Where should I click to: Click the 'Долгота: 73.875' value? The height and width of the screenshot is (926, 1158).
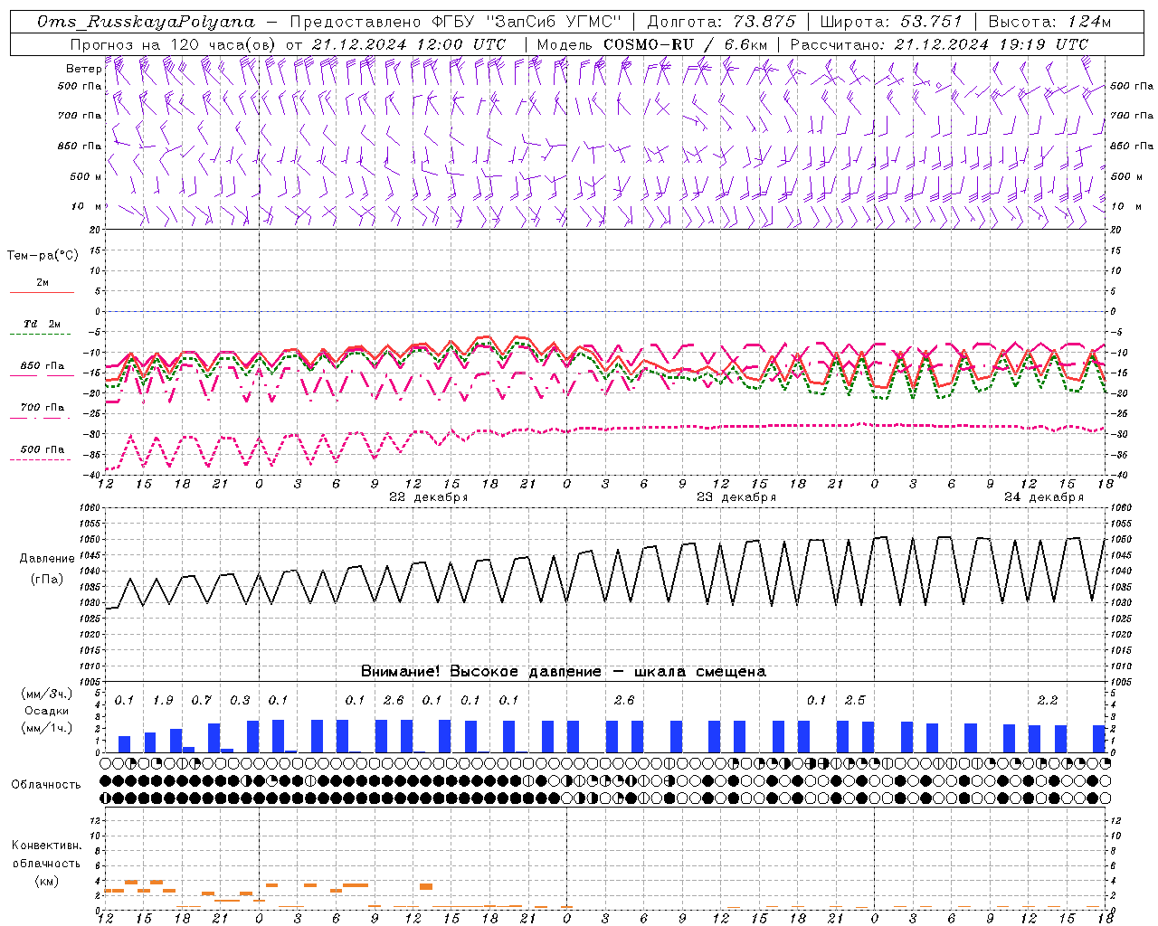coord(721,22)
